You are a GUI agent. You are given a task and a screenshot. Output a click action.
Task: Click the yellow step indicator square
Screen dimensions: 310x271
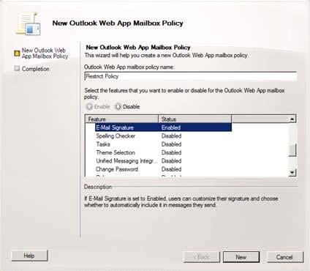(x=17, y=53)
